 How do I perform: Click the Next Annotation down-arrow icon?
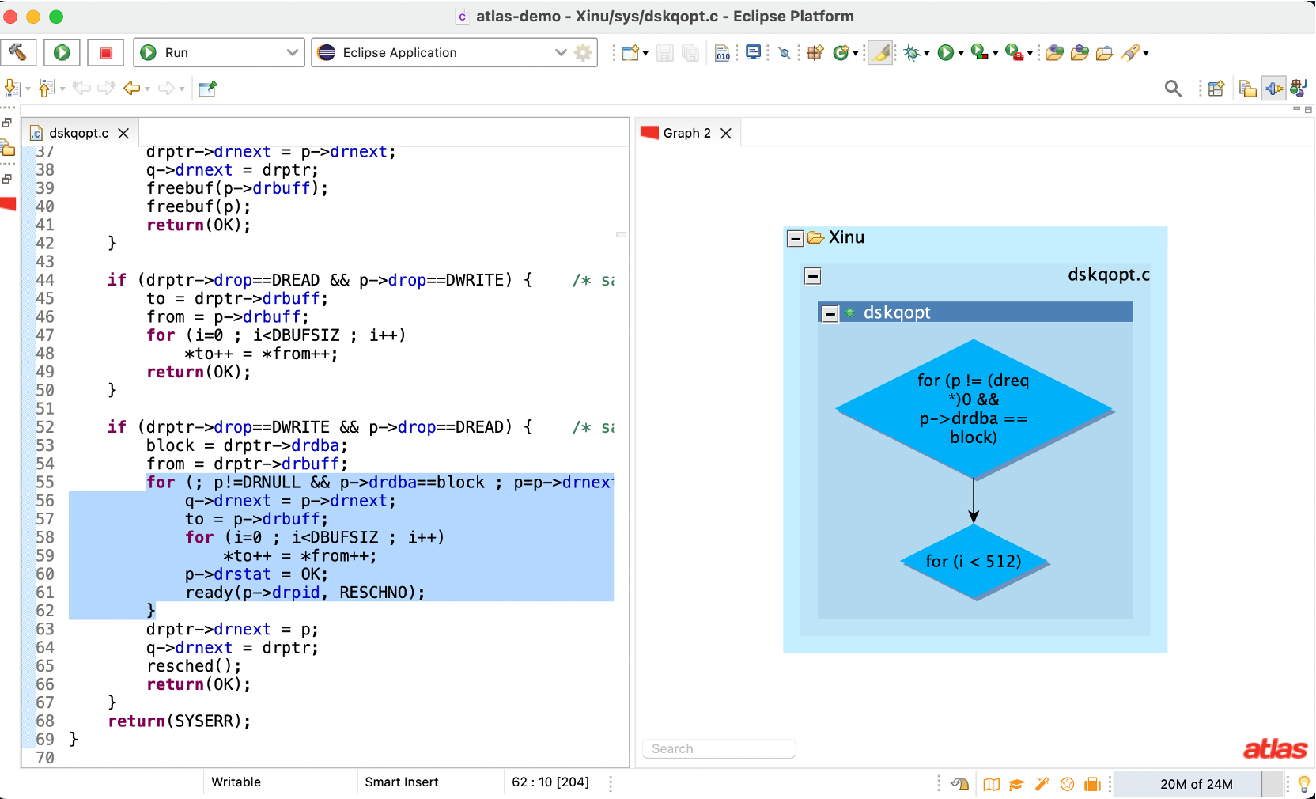click(x=12, y=88)
